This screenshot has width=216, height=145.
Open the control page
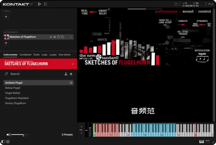coord(204,11)
